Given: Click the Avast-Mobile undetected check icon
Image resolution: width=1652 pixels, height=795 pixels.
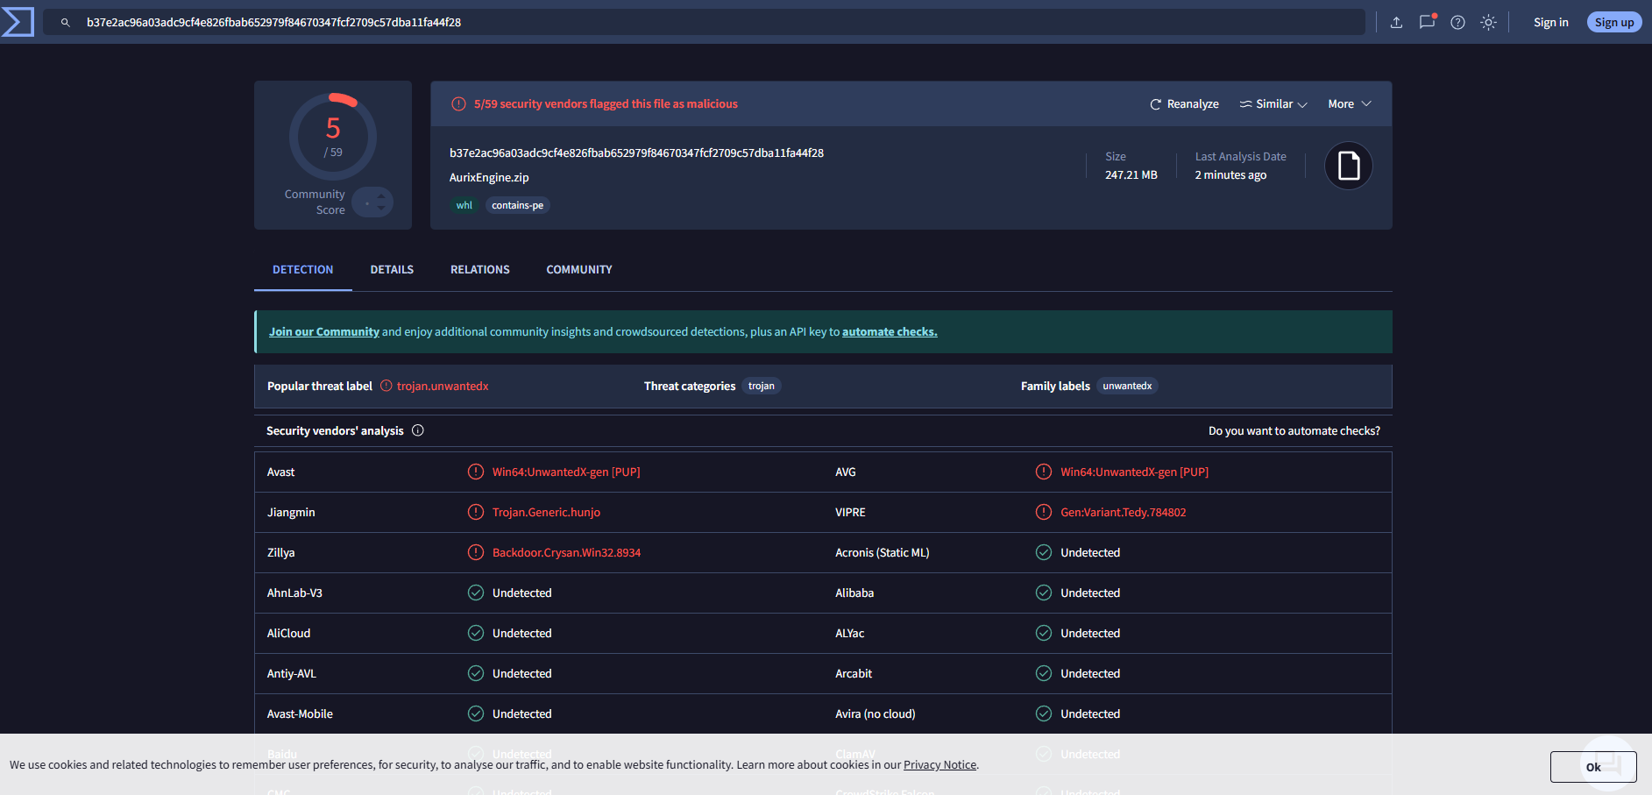Looking at the screenshot, I should (476, 713).
